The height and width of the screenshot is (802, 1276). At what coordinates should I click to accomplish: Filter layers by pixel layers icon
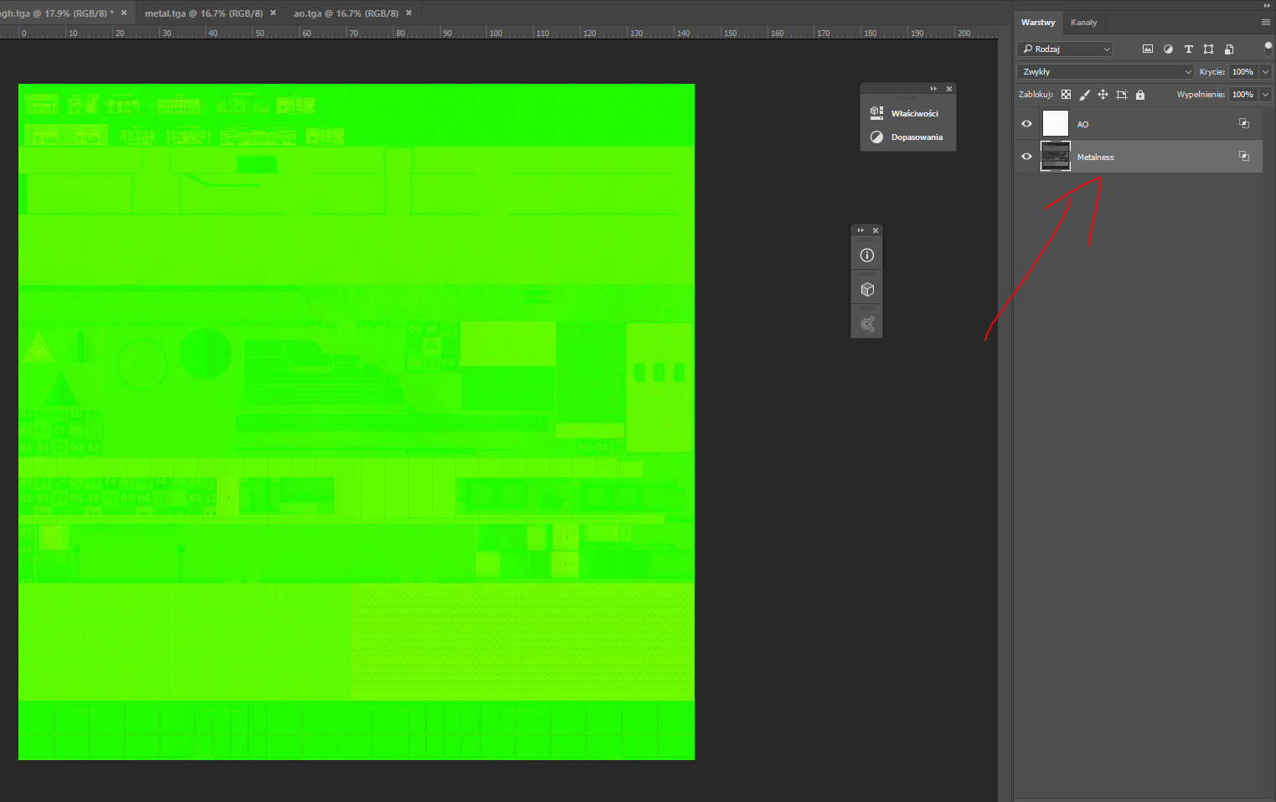pyautogui.click(x=1148, y=49)
